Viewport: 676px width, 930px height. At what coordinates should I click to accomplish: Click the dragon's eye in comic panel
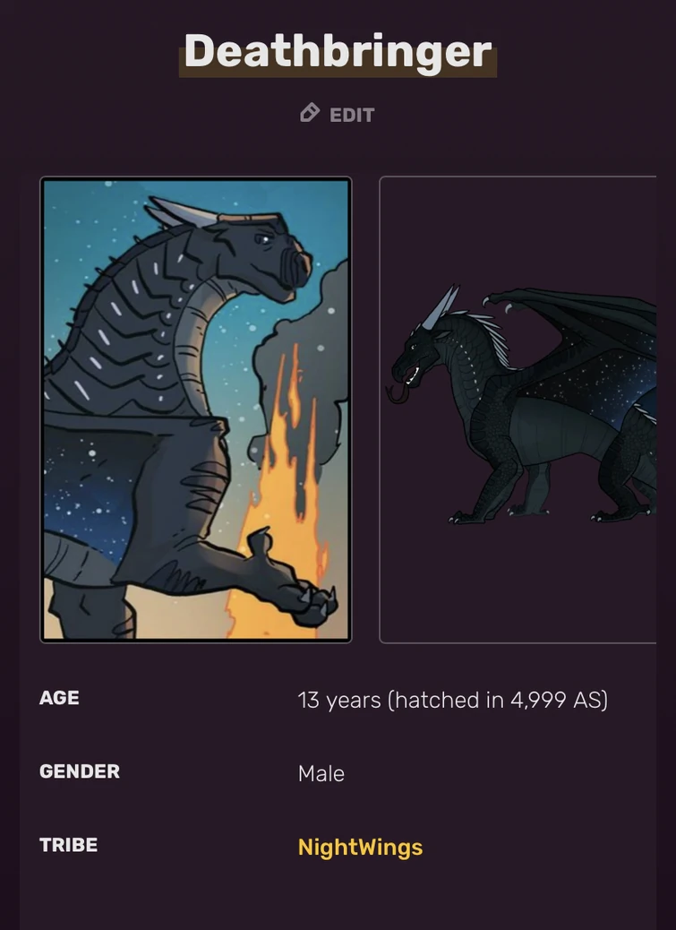[262, 238]
